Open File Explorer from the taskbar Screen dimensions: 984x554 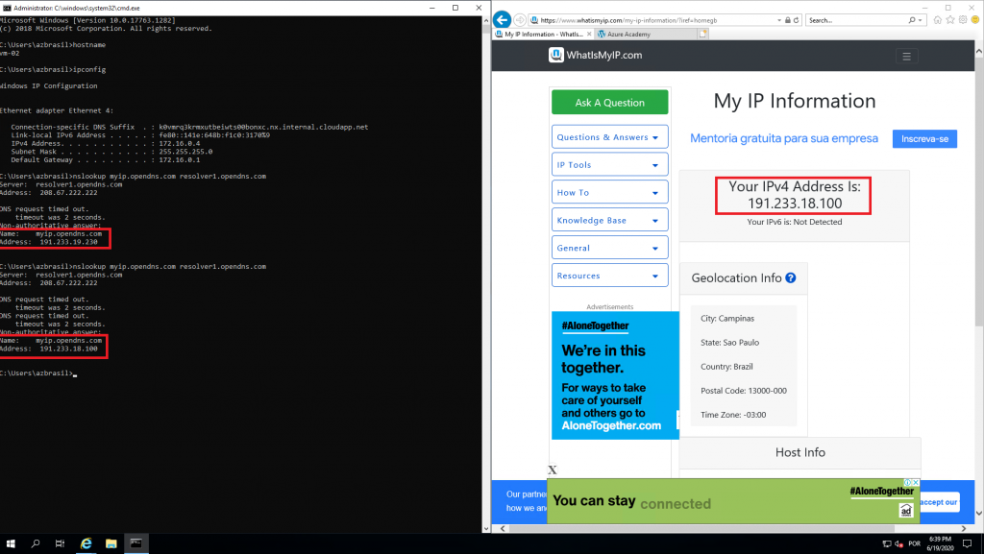pyautogui.click(x=111, y=543)
